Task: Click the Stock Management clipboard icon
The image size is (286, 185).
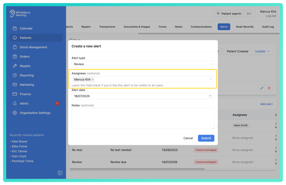Action: pos(15,47)
